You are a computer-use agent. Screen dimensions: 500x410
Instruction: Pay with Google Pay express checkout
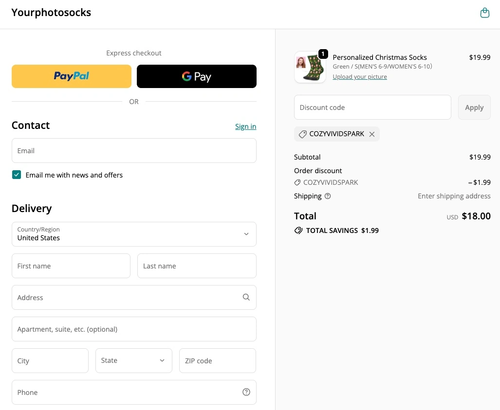pyautogui.click(x=196, y=76)
